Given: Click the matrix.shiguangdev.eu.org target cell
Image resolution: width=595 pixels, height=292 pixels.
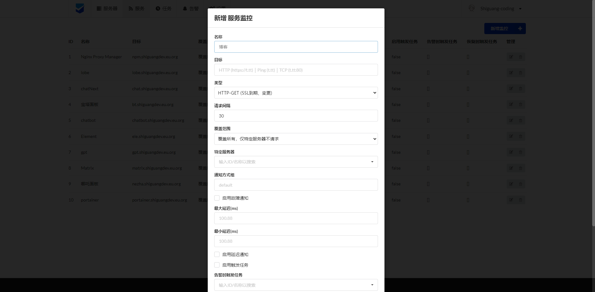Looking at the screenshot, I should 157,168.
